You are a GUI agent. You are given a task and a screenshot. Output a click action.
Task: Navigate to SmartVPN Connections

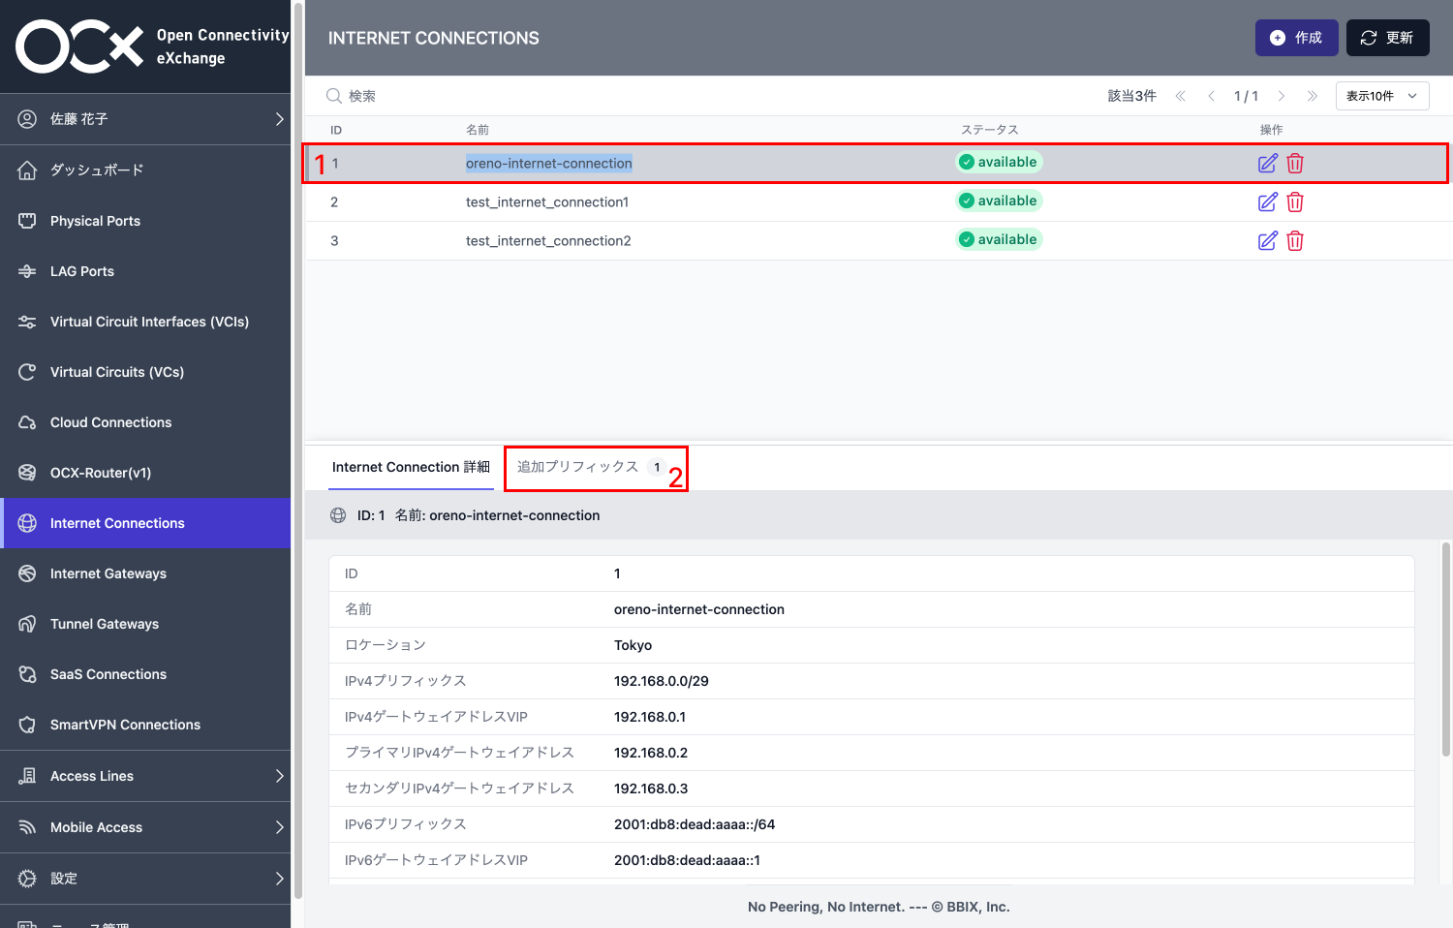(x=125, y=724)
